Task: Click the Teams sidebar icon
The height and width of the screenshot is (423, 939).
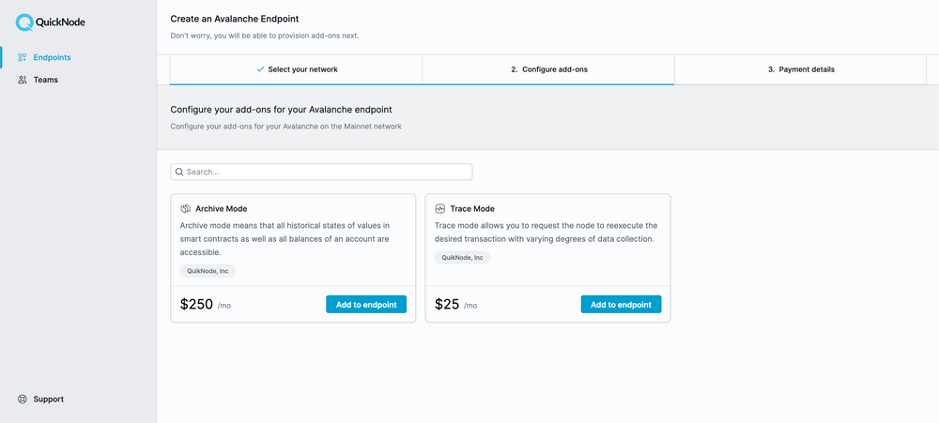Action: [23, 80]
